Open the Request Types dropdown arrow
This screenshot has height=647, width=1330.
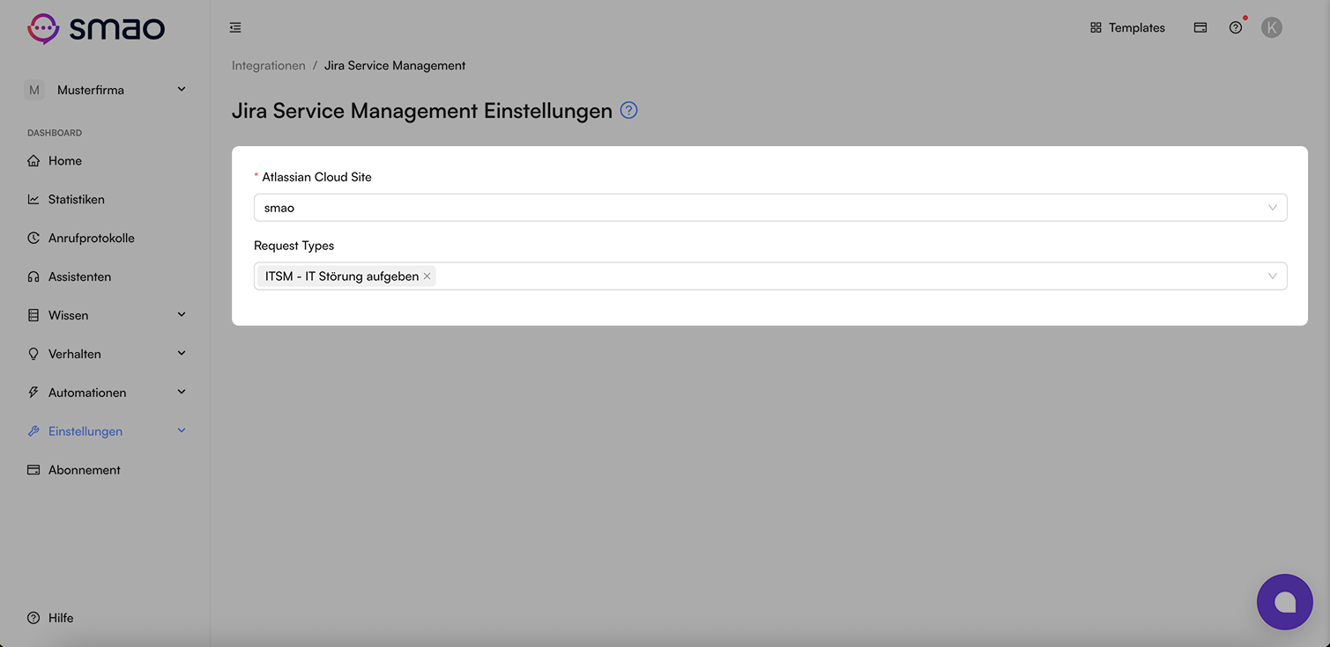[x=1272, y=276]
